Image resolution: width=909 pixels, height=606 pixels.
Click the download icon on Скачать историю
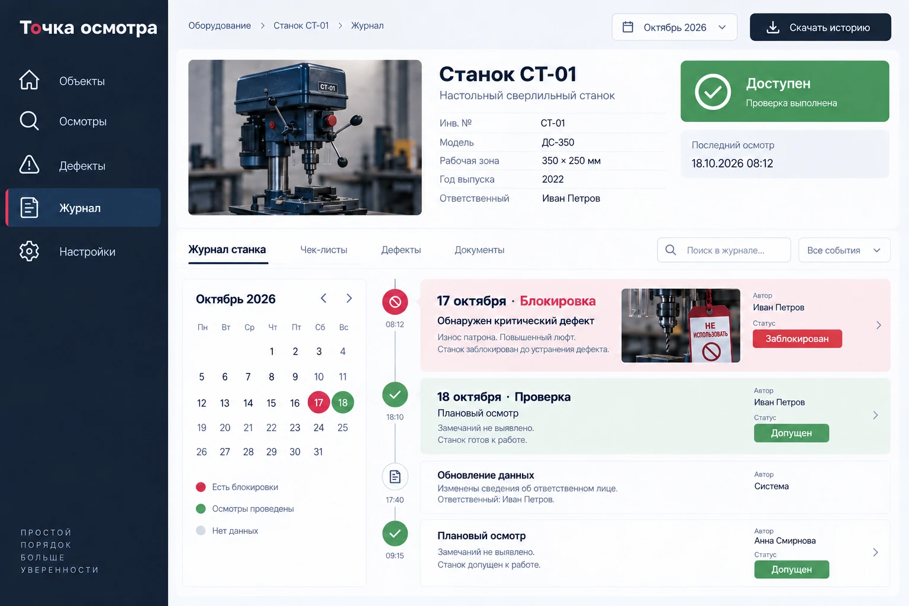coord(773,27)
